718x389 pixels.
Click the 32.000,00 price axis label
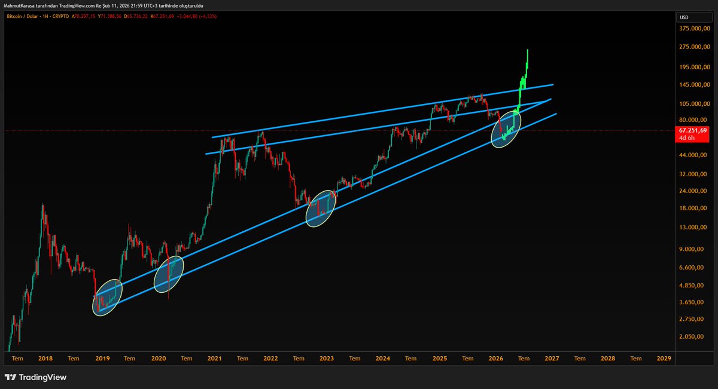pyautogui.click(x=694, y=174)
